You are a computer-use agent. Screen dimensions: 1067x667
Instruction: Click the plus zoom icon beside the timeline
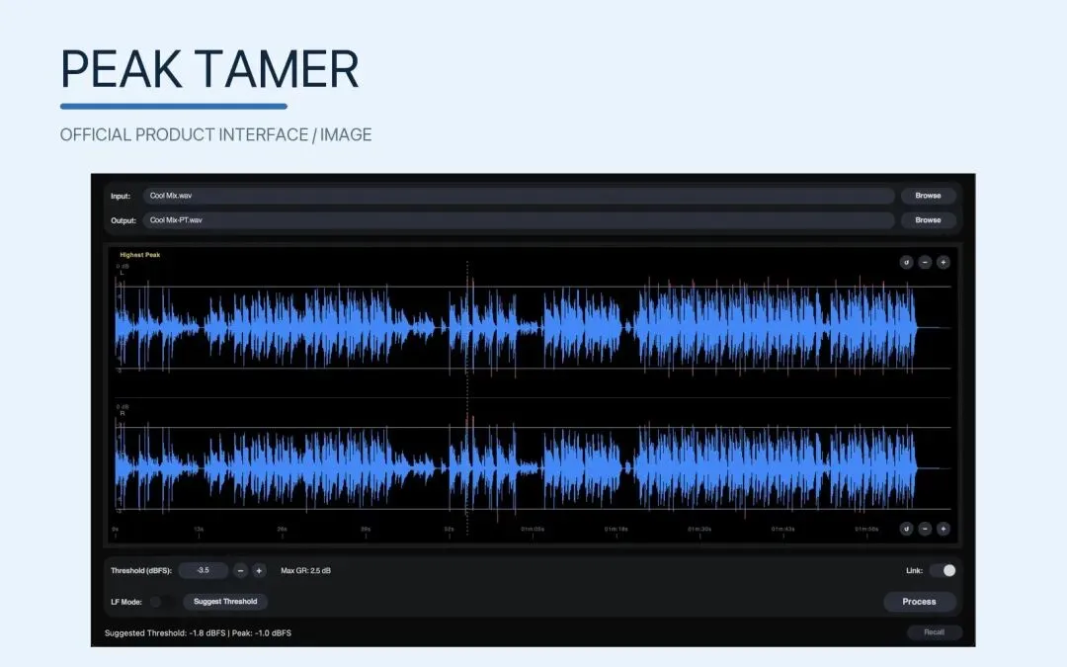coord(944,529)
